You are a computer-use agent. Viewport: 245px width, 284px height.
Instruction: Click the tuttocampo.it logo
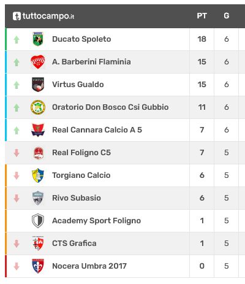pos(43,16)
